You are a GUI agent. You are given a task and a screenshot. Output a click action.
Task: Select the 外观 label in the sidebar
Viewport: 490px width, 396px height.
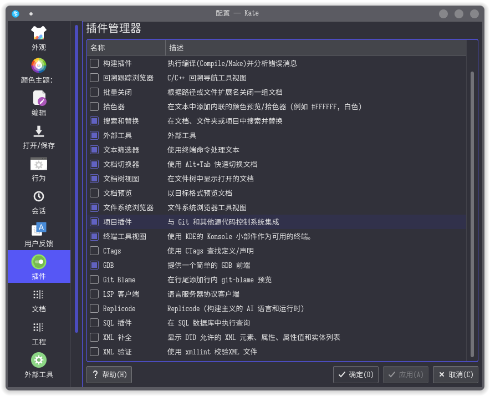tap(39, 47)
